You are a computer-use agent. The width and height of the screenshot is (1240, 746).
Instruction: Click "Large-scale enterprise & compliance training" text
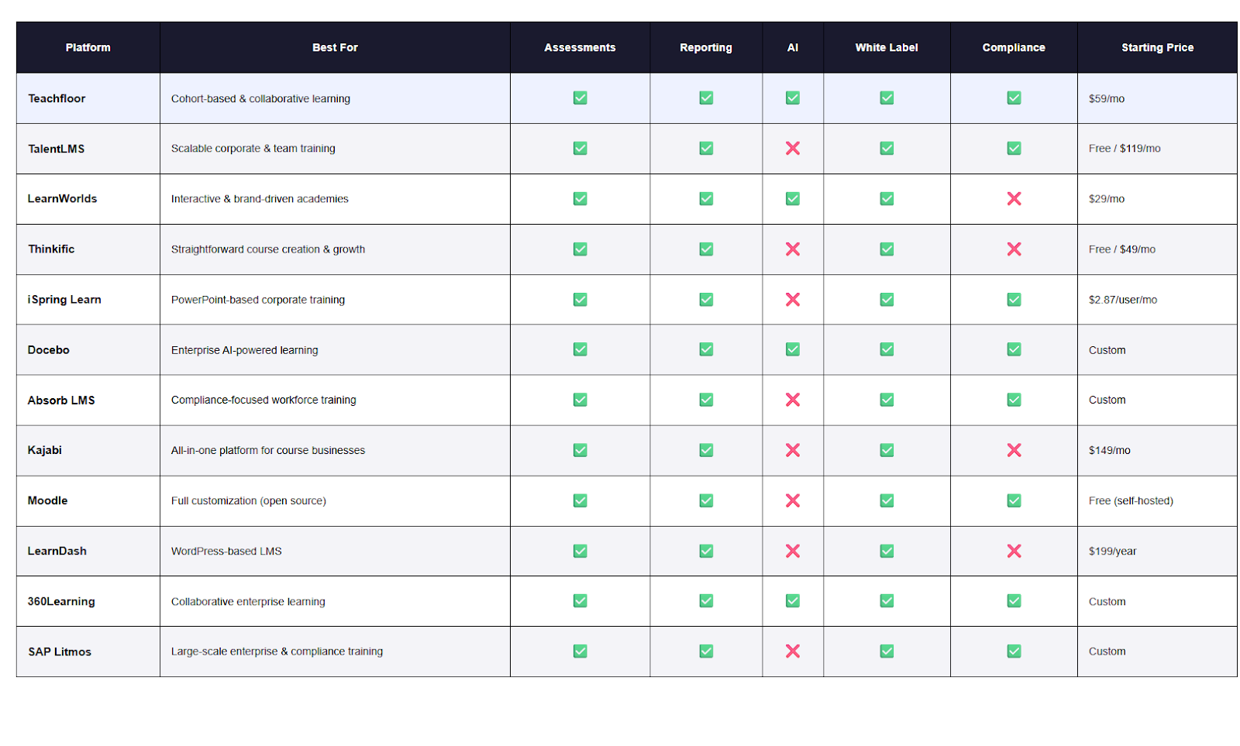277,651
